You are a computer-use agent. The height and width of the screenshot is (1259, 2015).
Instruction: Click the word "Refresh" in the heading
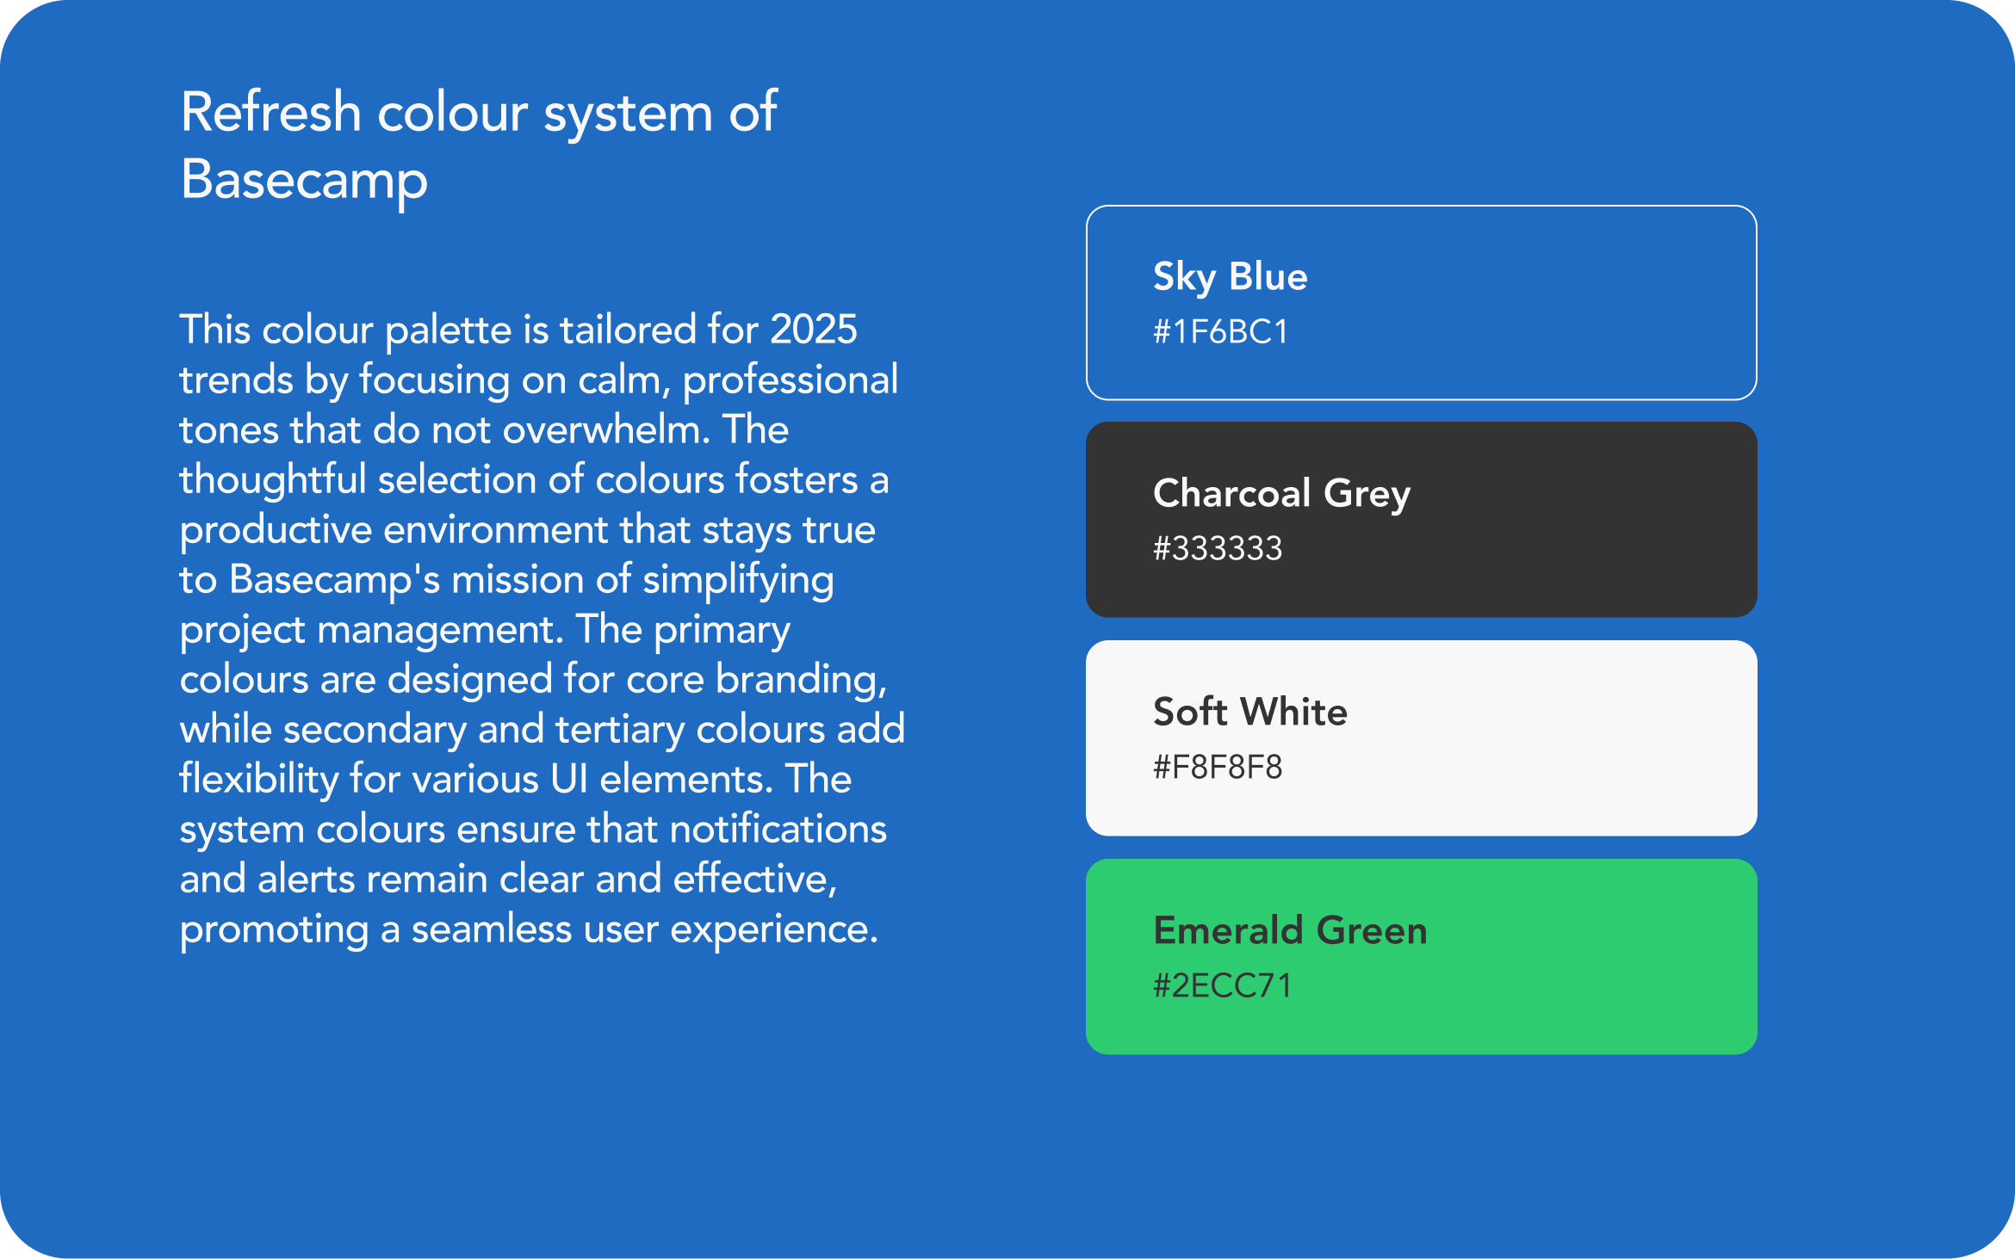tap(270, 112)
